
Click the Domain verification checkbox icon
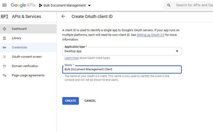(x=4, y=66)
